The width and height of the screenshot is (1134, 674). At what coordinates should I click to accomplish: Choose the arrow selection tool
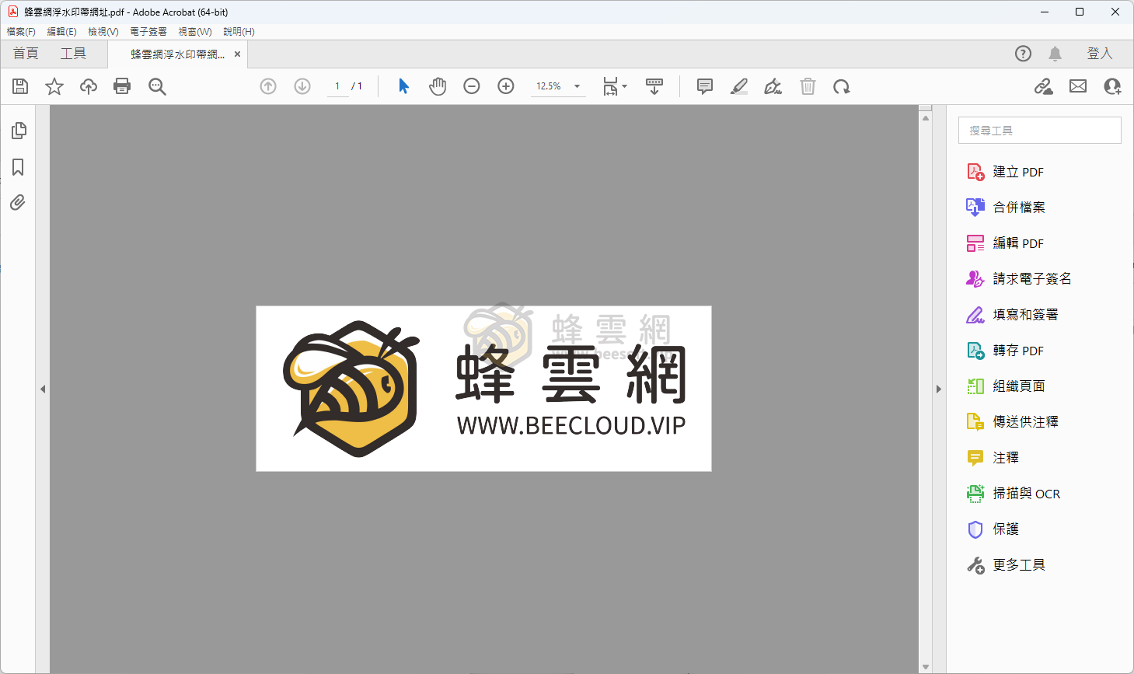403,86
